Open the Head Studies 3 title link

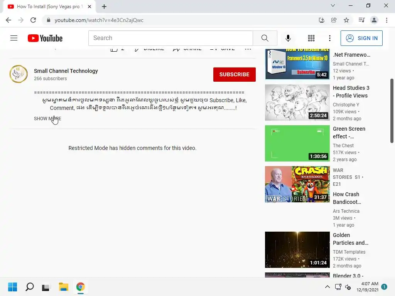click(351, 92)
